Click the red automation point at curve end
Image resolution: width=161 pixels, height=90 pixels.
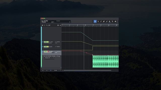coord(93,55)
